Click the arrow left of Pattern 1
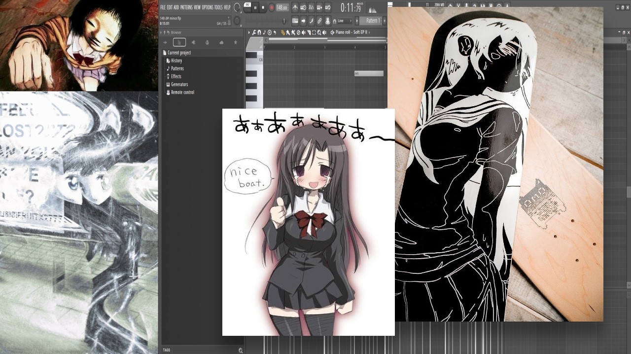The width and height of the screenshot is (631, 354). point(357,21)
